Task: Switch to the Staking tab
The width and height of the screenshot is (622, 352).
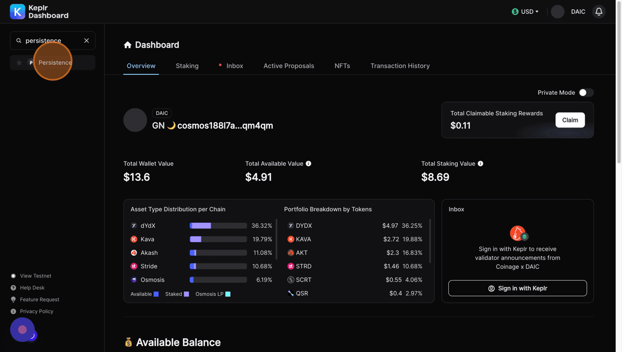Action: [187, 65]
